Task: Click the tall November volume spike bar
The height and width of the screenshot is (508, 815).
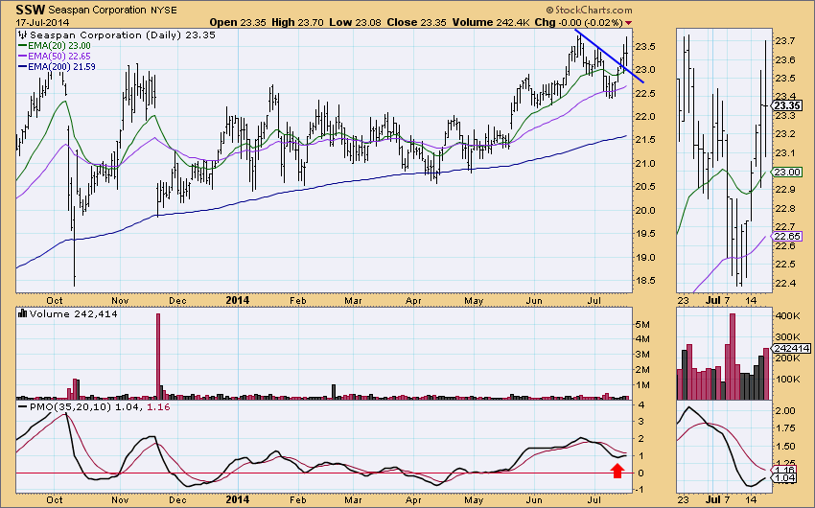Action: tap(158, 357)
